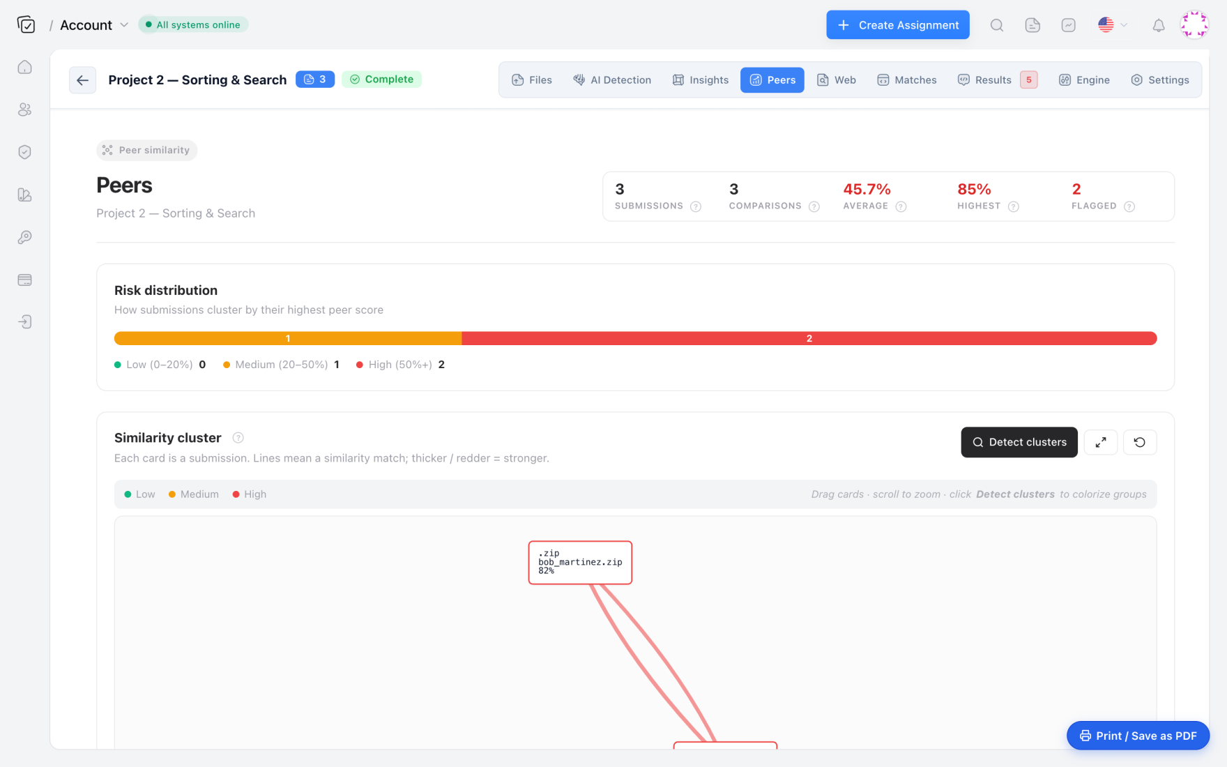
Task: Click the red high risk bar segment
Action: [x=809, y=338]
